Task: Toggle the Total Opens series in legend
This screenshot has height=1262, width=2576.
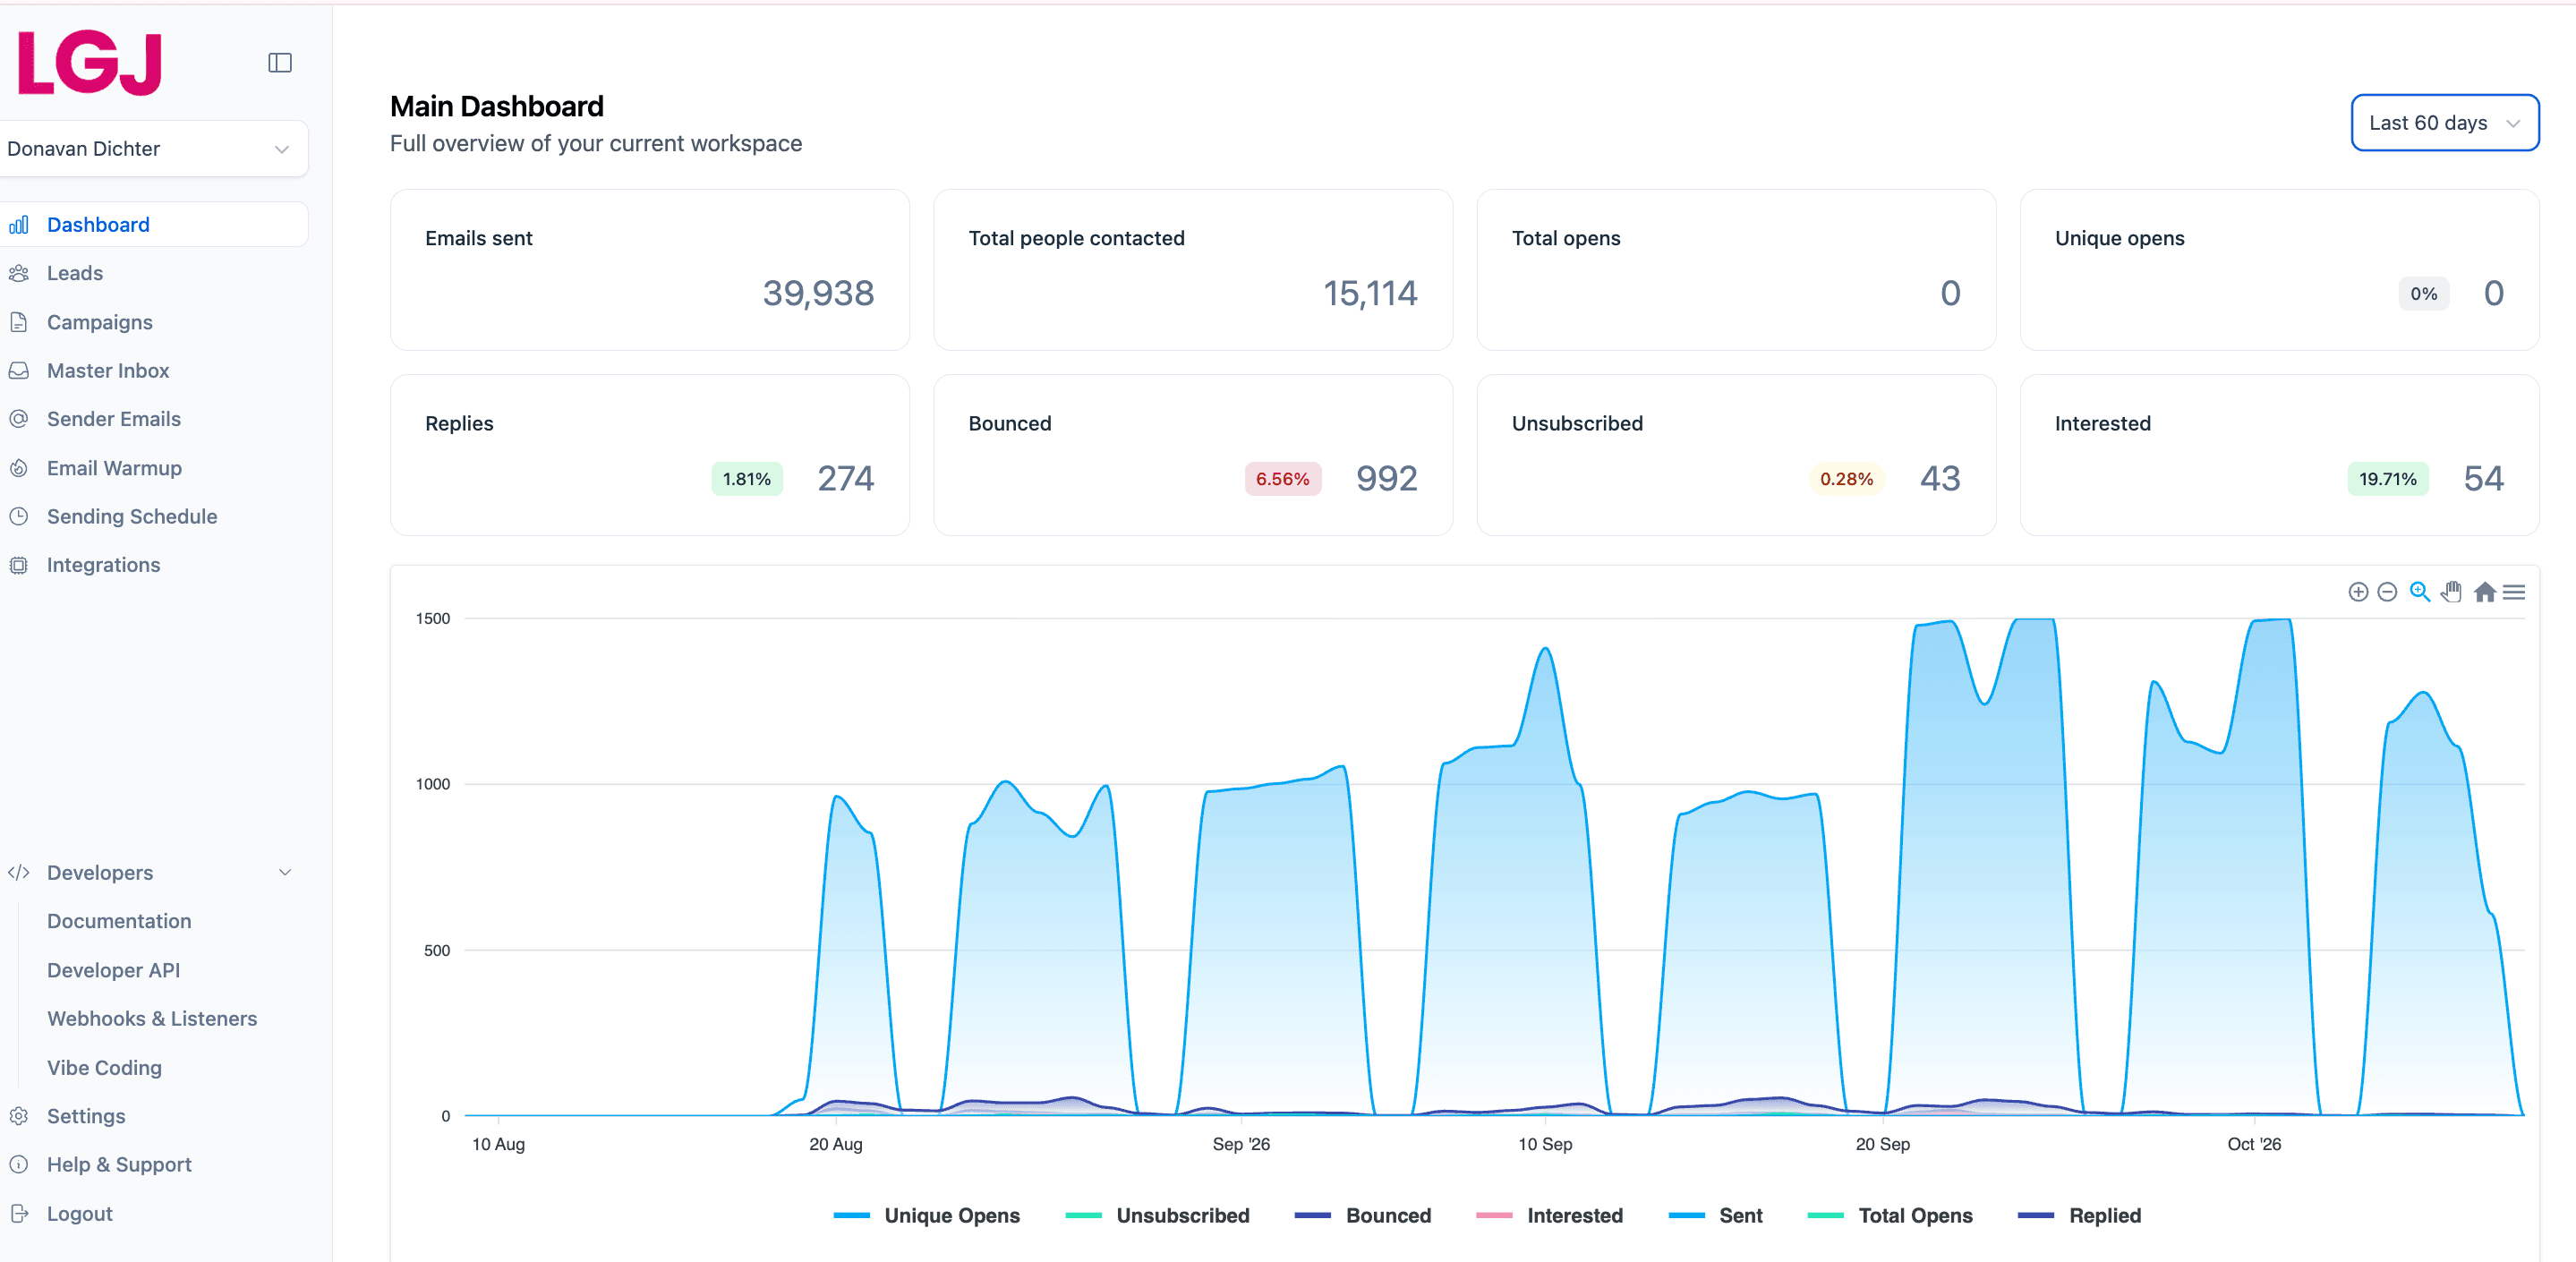Action: 1891,1215
